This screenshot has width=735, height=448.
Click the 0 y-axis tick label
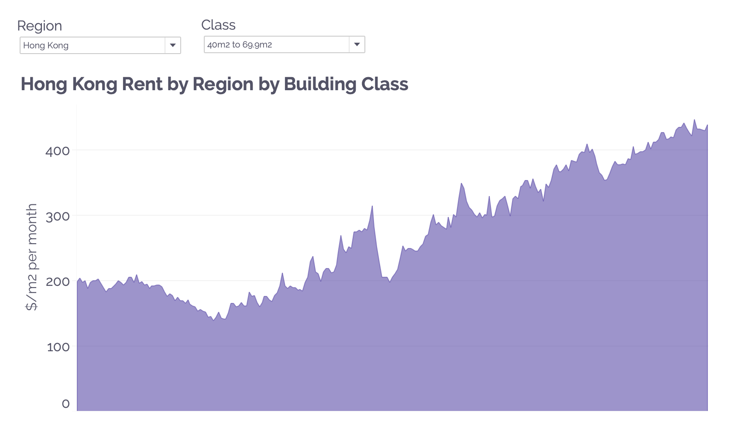tap(66, 404)
